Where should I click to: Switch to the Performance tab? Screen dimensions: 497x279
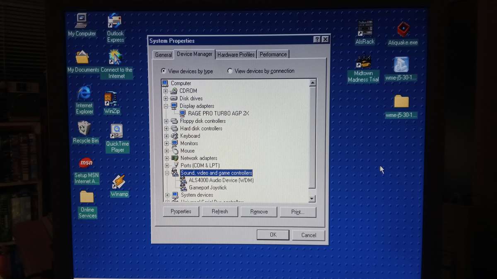[x=273, y=54]
